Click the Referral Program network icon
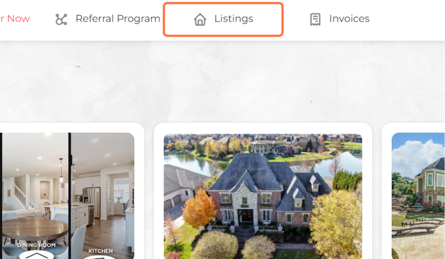 tap(61, 19)
